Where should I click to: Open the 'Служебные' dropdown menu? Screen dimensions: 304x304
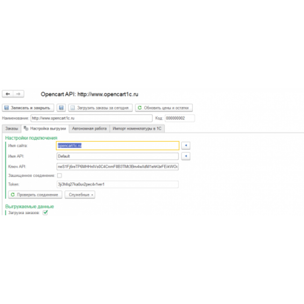pyautogui.click(x=81, y=195)
